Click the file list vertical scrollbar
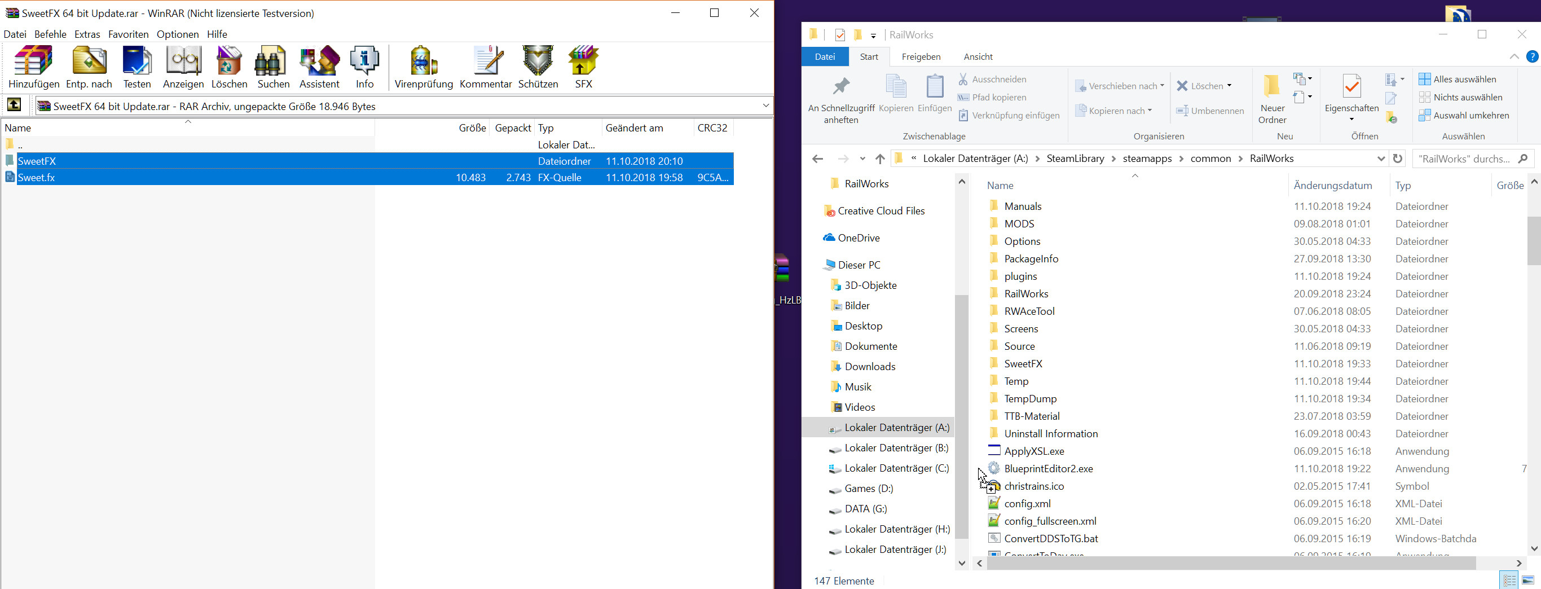The height and width of the screenshot is (589, 1541). [x=1534, y=240]
